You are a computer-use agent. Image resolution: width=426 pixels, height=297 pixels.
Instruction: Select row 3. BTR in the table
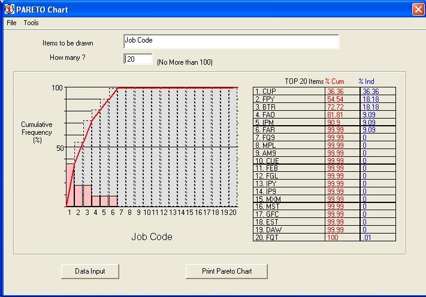tap(324, 107)
